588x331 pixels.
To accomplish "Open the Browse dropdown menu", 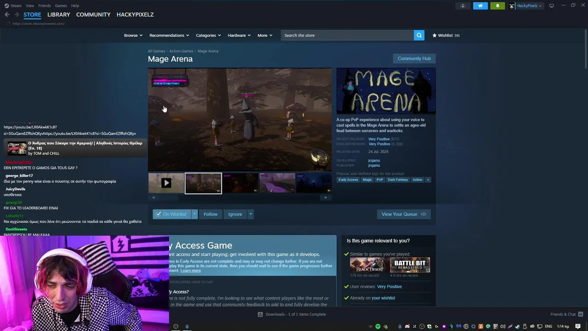I will pos(133,35).
